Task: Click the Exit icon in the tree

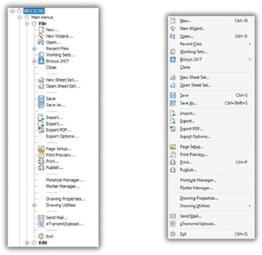Action: pyautogui.click(x=41, y=236)
